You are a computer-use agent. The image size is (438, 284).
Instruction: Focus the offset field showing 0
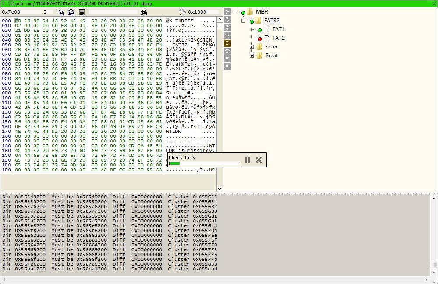coord(48,12)
